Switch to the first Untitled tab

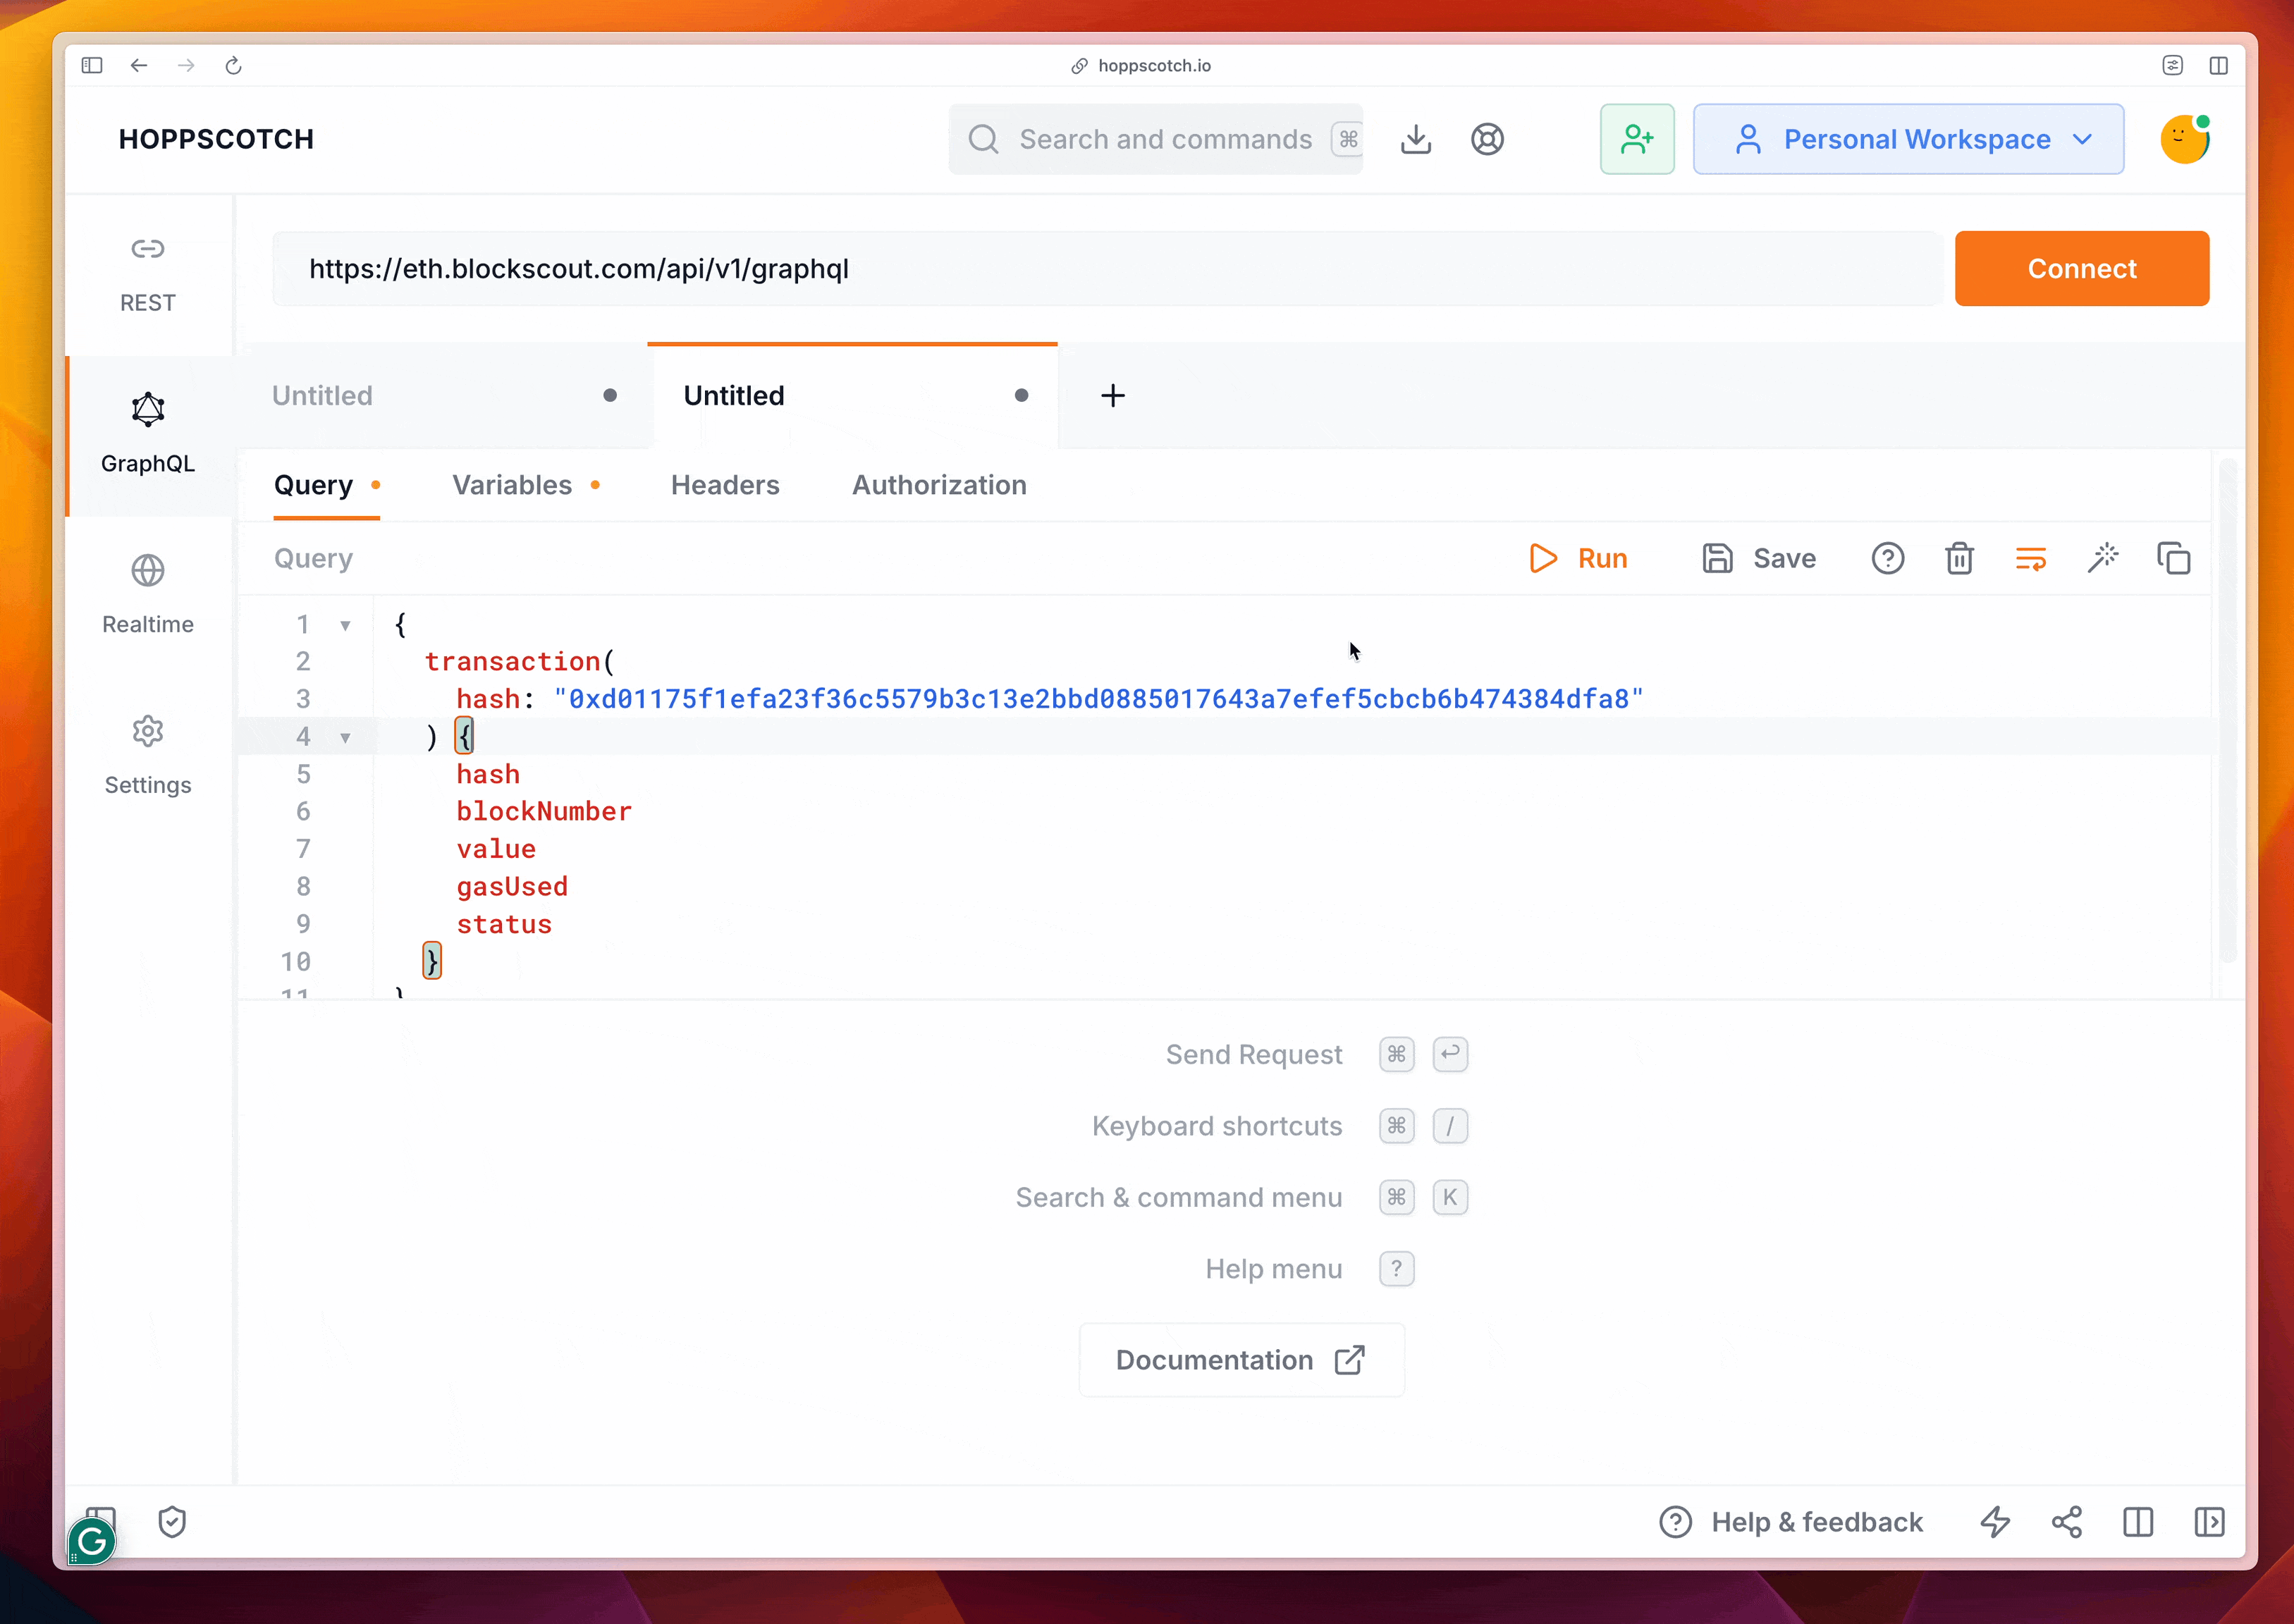point(444,395)
